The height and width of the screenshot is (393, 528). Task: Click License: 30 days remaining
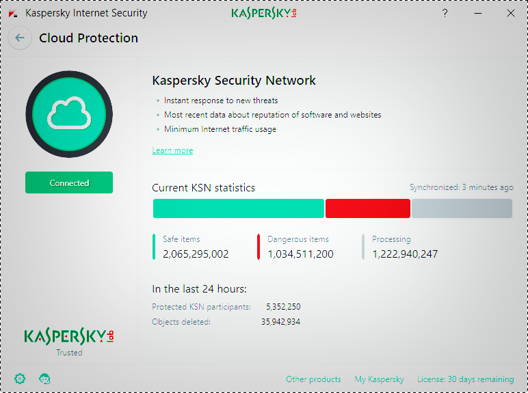(x=465, y=379)
